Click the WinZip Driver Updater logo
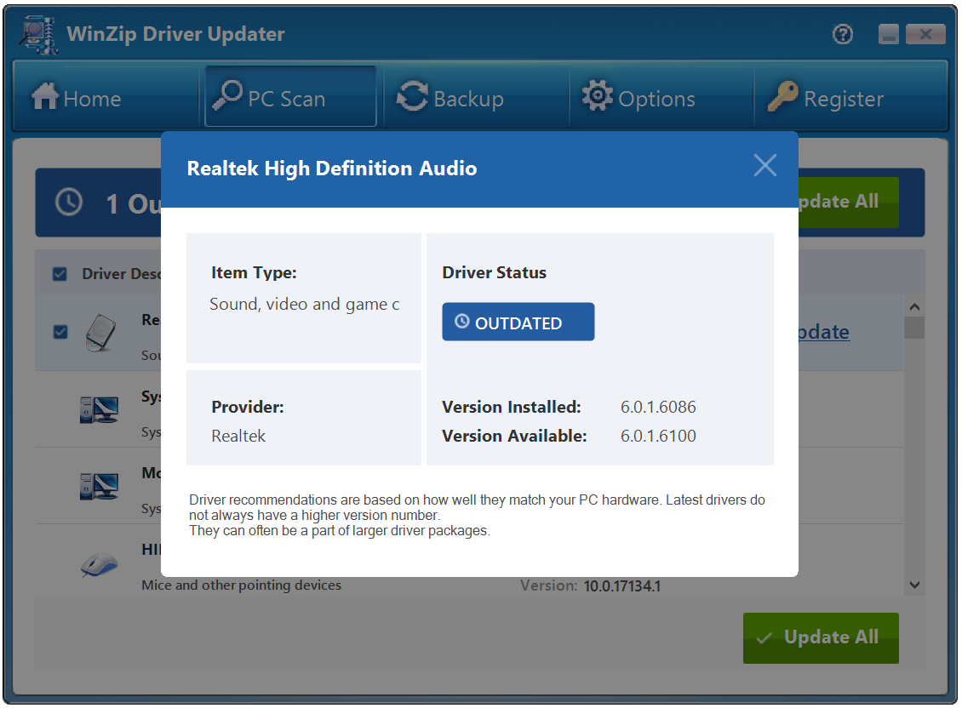Screen dimensions: 962x708 point(38,34)
